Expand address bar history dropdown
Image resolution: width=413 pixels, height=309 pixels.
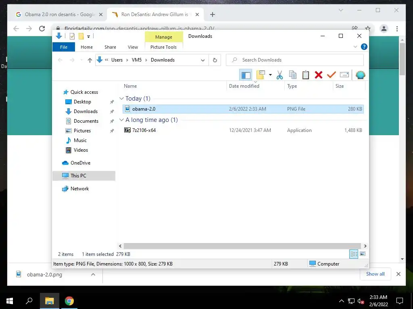203,60
